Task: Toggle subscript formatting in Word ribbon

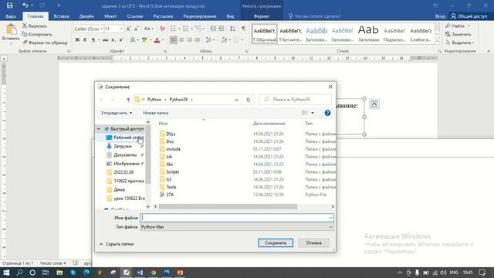Action: click(113, 39)
